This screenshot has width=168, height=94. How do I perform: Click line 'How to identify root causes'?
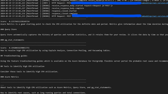point(43,93)
